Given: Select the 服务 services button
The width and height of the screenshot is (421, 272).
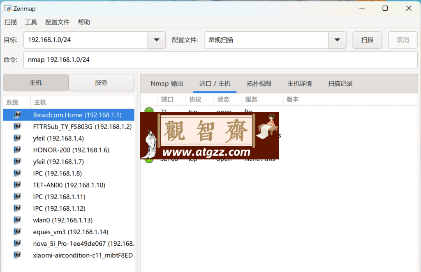Looking at the screenshot, I should 101,83.
